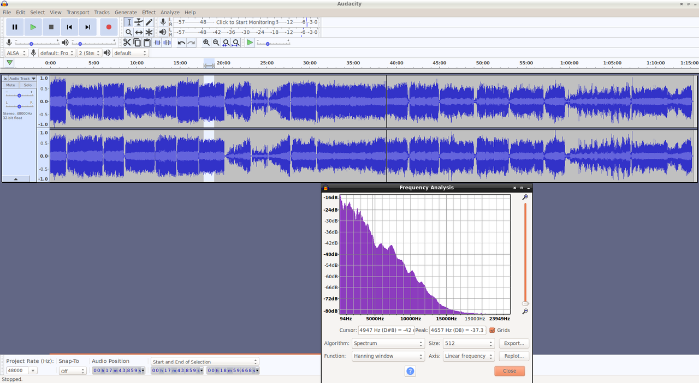Viewport: 699px width, 383px height.
Task: Open the recording channels dropdown '2 (Ste'
Action: [x=89, y=53]
